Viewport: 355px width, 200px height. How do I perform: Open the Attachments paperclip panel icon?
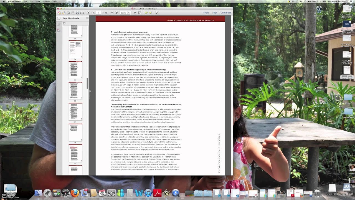[59, 24]
